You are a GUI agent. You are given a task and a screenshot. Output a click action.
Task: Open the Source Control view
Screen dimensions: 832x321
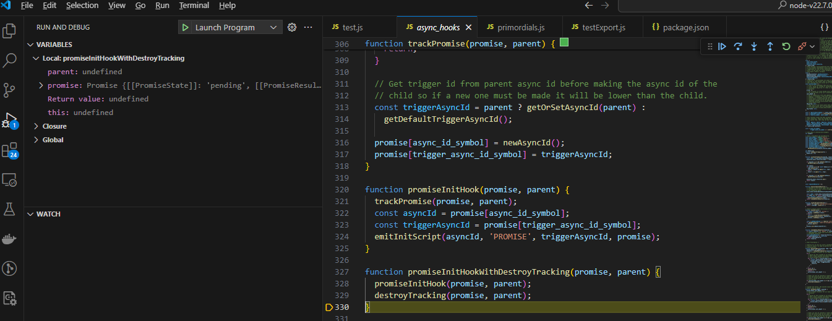[10, 90]
